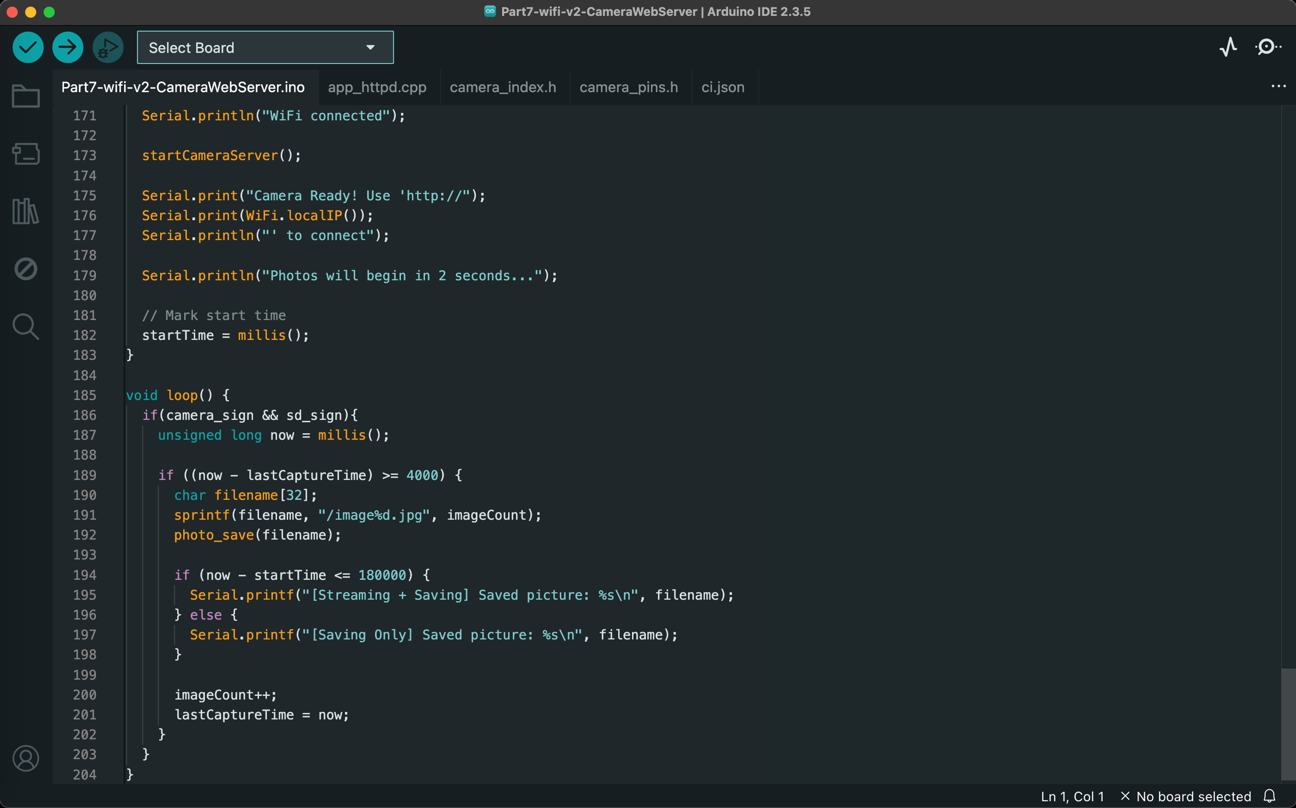The image size is (1296, 808).
Task: Switch to the app_httpd.cpp tab
Action: tap(377, 87)
